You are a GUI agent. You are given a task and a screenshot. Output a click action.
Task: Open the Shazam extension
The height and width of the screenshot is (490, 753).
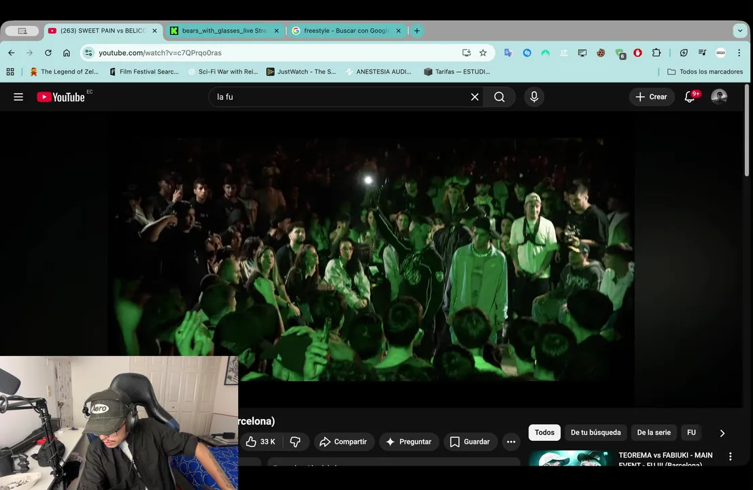coord(526,53)
